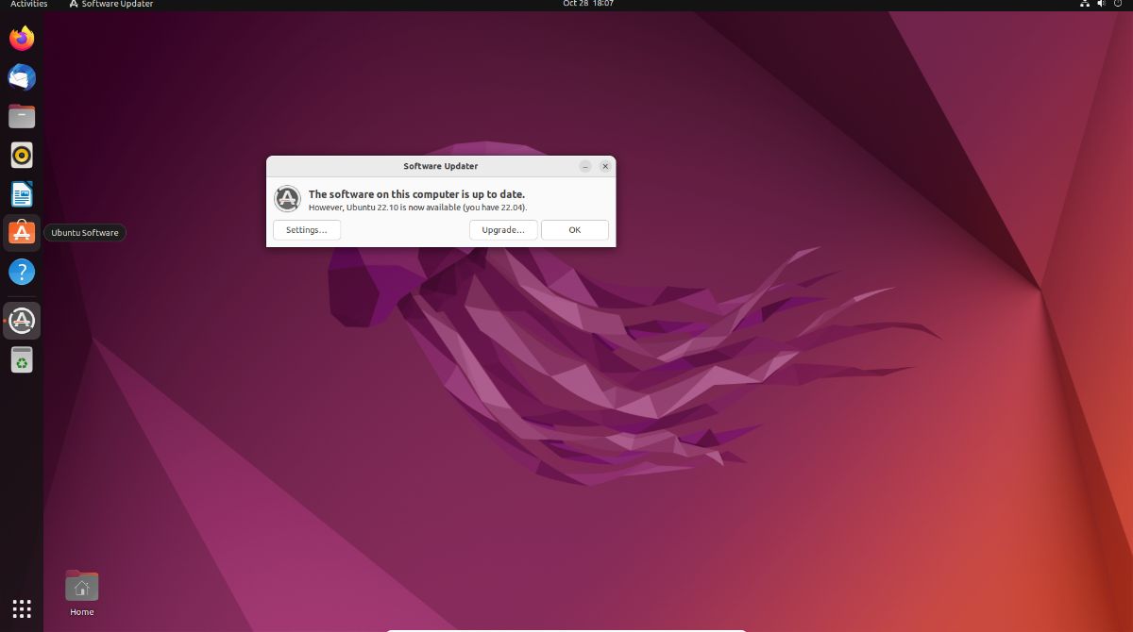The width and height of the screenshot is (1133, 632).
Task: Close the Software Updater dialog
Action: tap(606, 166)
